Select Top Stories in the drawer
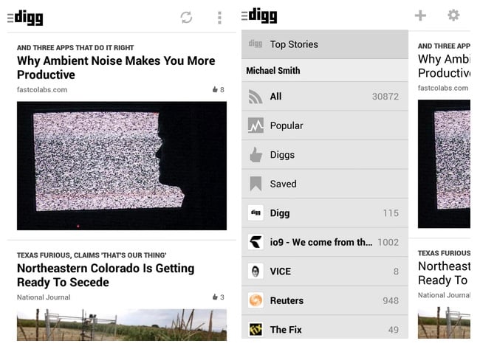Image resolution: width=480 pixels, height=349 pixels. pos(325,44)
